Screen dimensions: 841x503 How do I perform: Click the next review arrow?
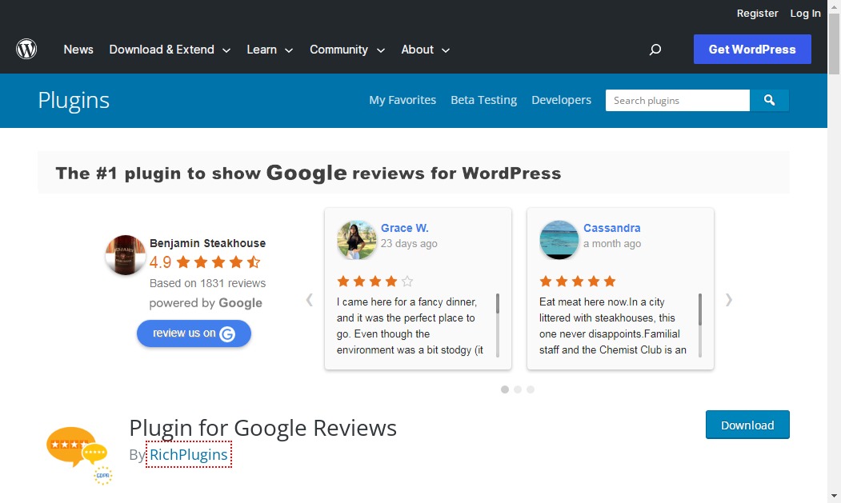click(728, 300)
